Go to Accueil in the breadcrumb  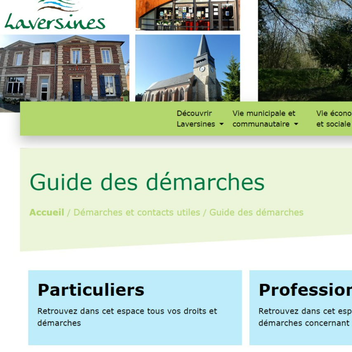[47, 212]
